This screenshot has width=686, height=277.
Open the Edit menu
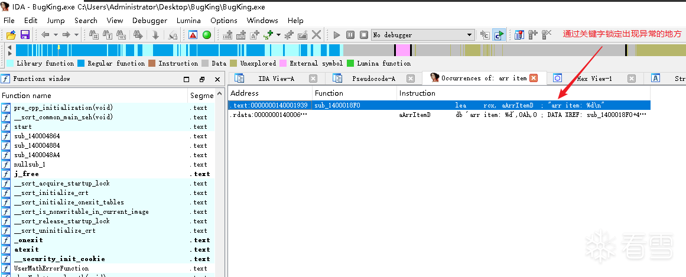(x=31, y=20)
